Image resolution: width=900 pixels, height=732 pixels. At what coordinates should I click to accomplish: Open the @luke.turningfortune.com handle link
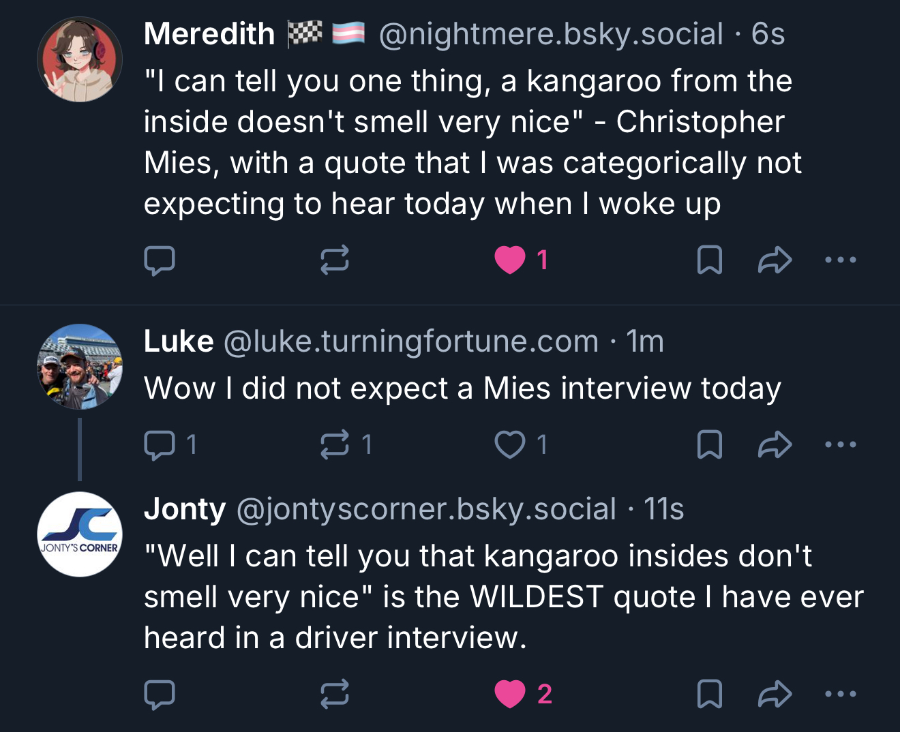pyautogui.click(x=410, y=341)
